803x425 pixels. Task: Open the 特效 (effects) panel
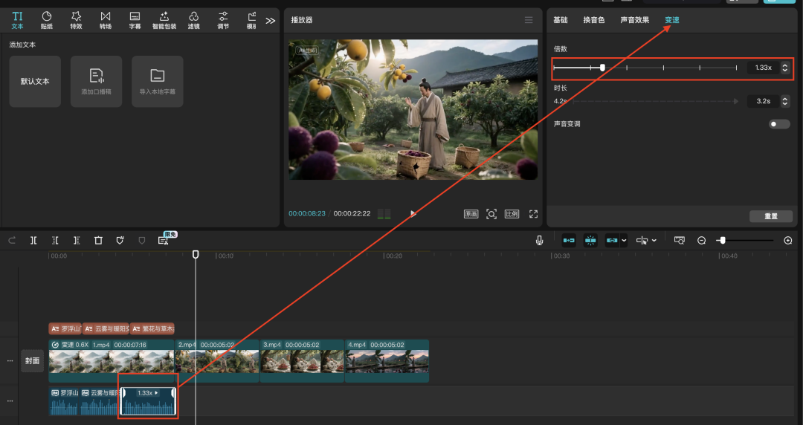point(76,19)
